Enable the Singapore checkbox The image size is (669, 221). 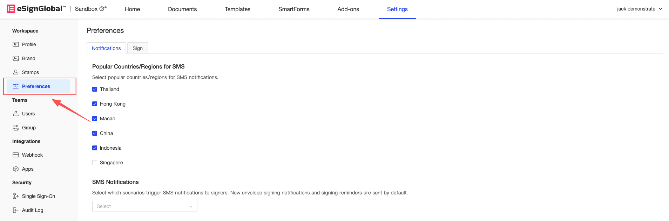(95, 163)
